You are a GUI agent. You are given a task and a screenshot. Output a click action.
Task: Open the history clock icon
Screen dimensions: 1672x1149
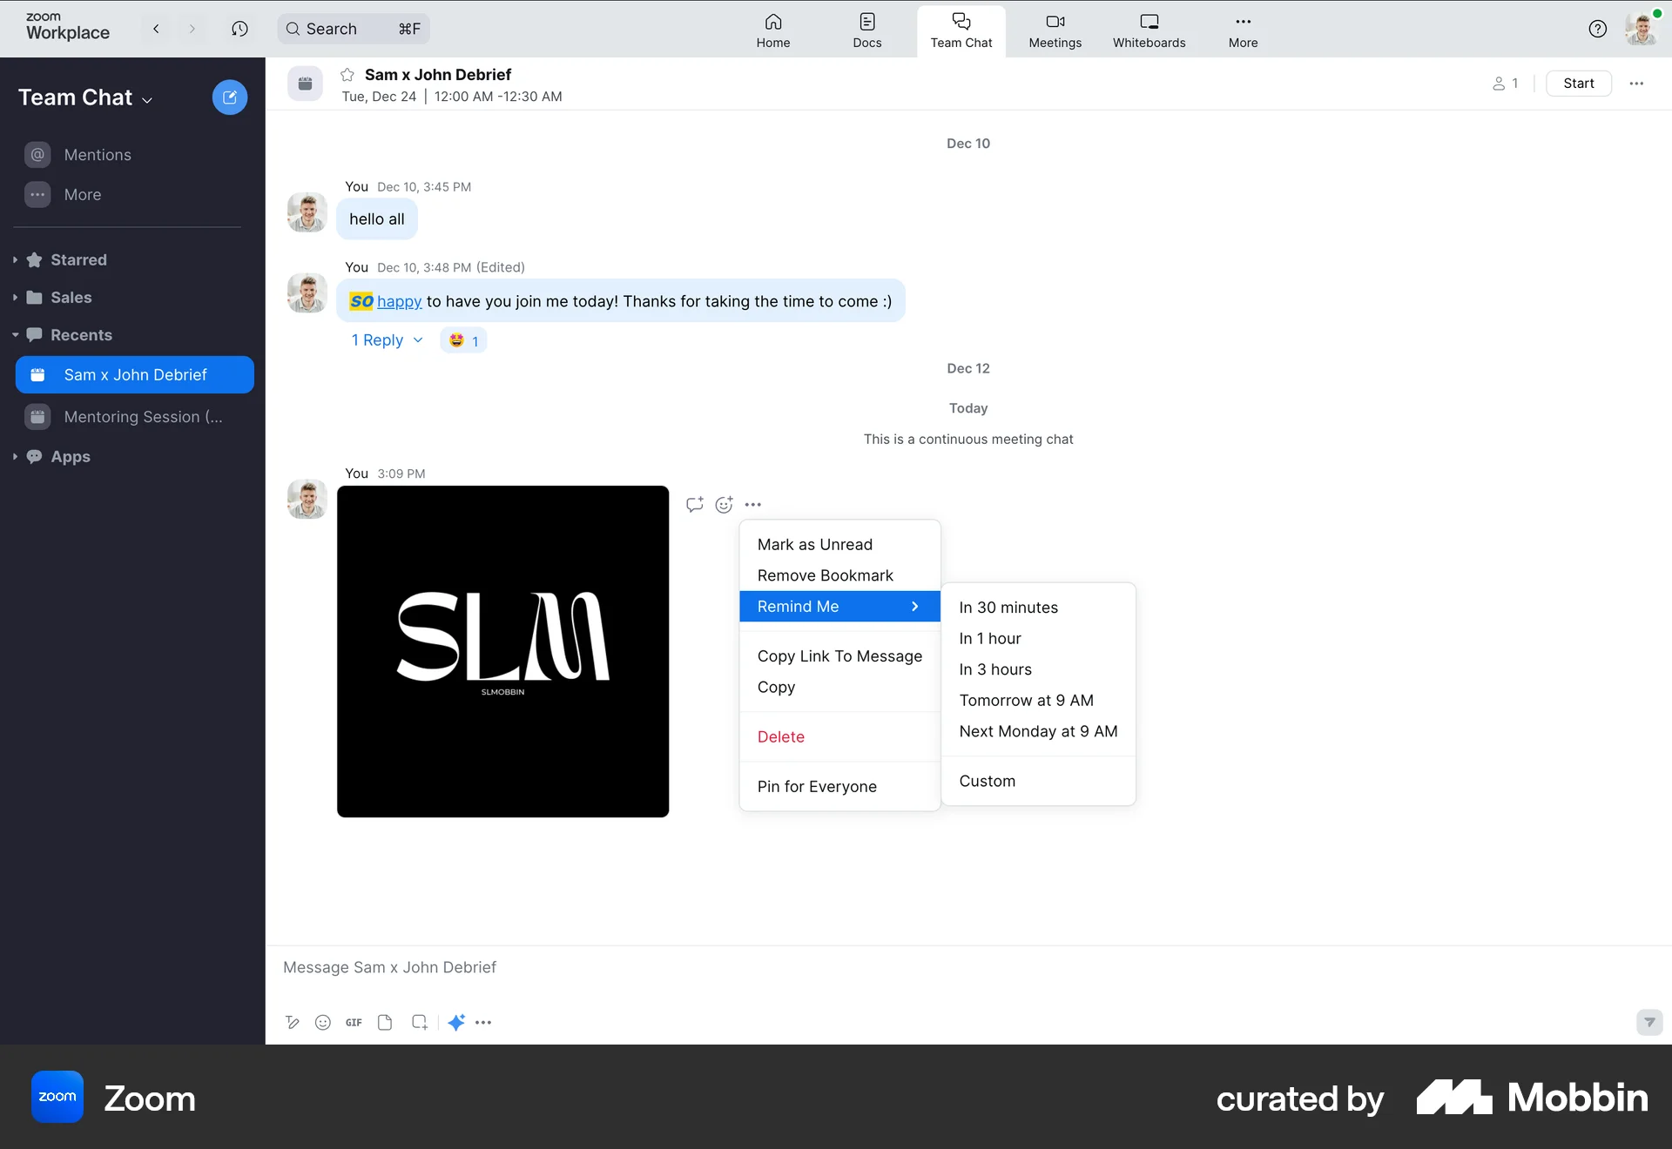(239, 29)
